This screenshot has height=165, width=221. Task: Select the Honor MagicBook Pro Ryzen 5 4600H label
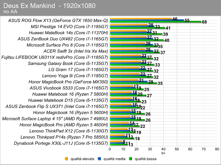click(x=64, y=125)
